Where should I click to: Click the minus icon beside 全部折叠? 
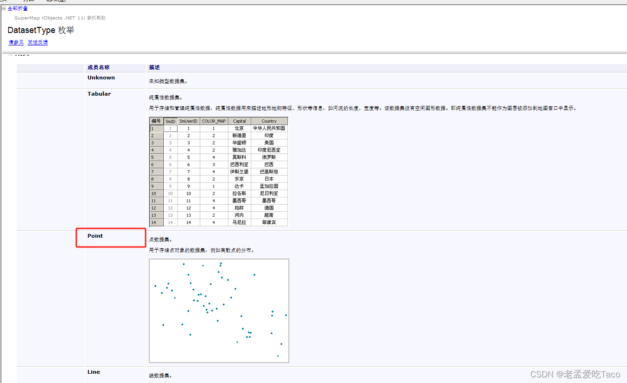click(4, 8)
